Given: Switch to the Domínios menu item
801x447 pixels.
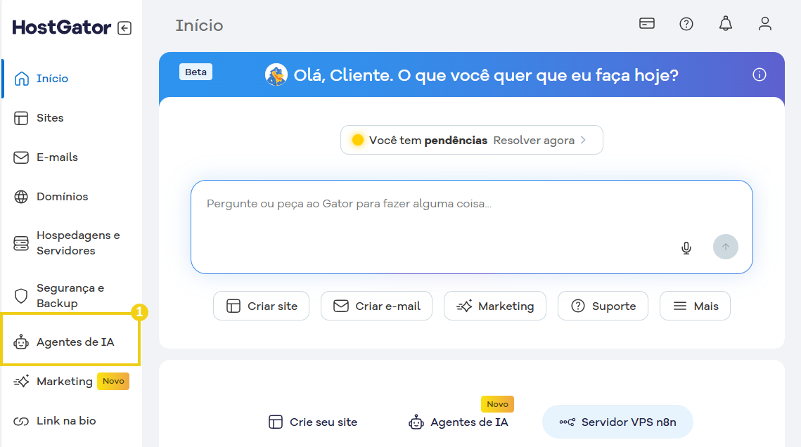Looking at the screenshot, I should [x=61, y=196].
